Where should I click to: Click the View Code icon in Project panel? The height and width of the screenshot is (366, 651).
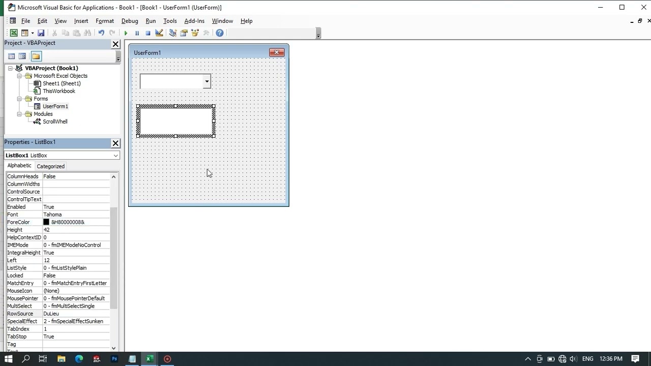click(12, 56)
